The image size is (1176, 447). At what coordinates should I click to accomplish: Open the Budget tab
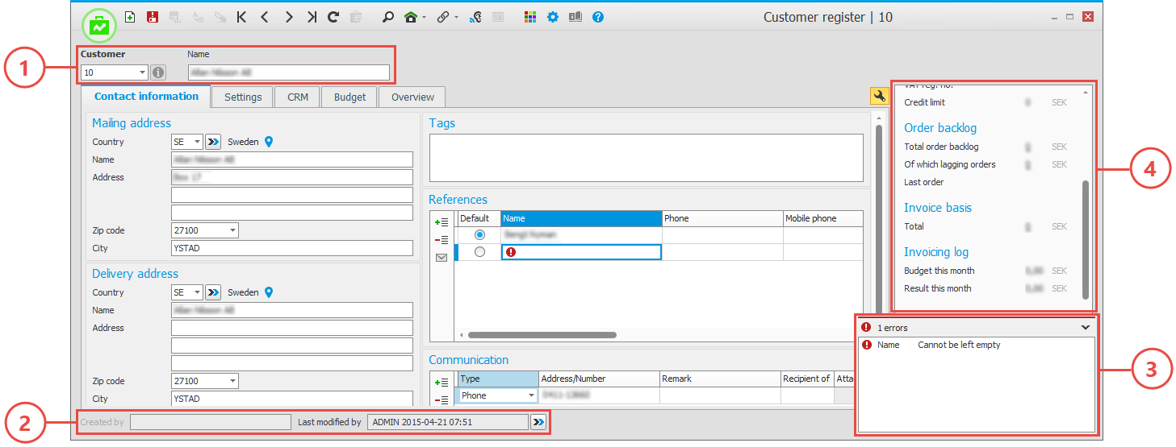(349, 97)
